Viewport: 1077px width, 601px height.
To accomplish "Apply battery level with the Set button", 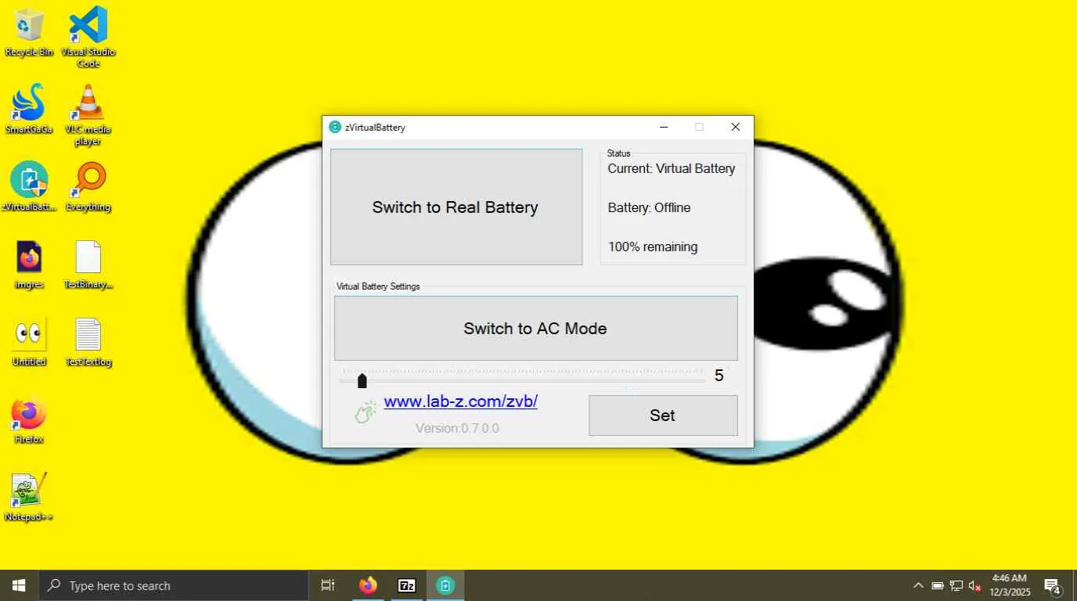I will tap(663, 416).
